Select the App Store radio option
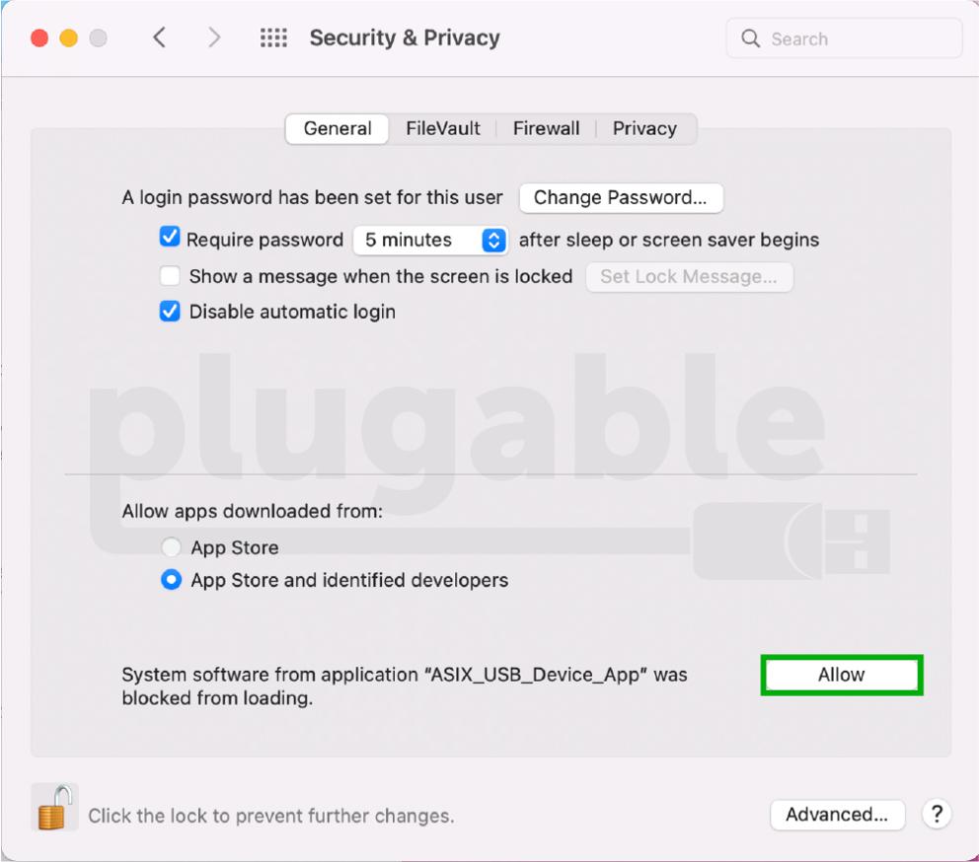 click(x=172, y=547)
